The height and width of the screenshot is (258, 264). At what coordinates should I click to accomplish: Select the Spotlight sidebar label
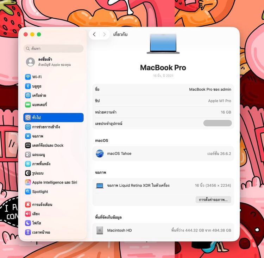click(40, 192)
